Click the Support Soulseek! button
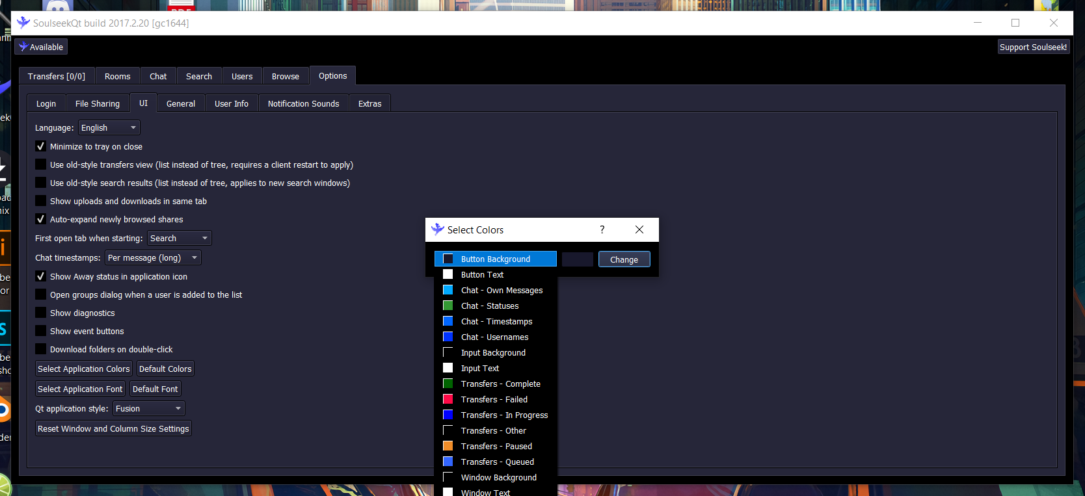This screenshot has width=1085, height=496. point(1033,47)
